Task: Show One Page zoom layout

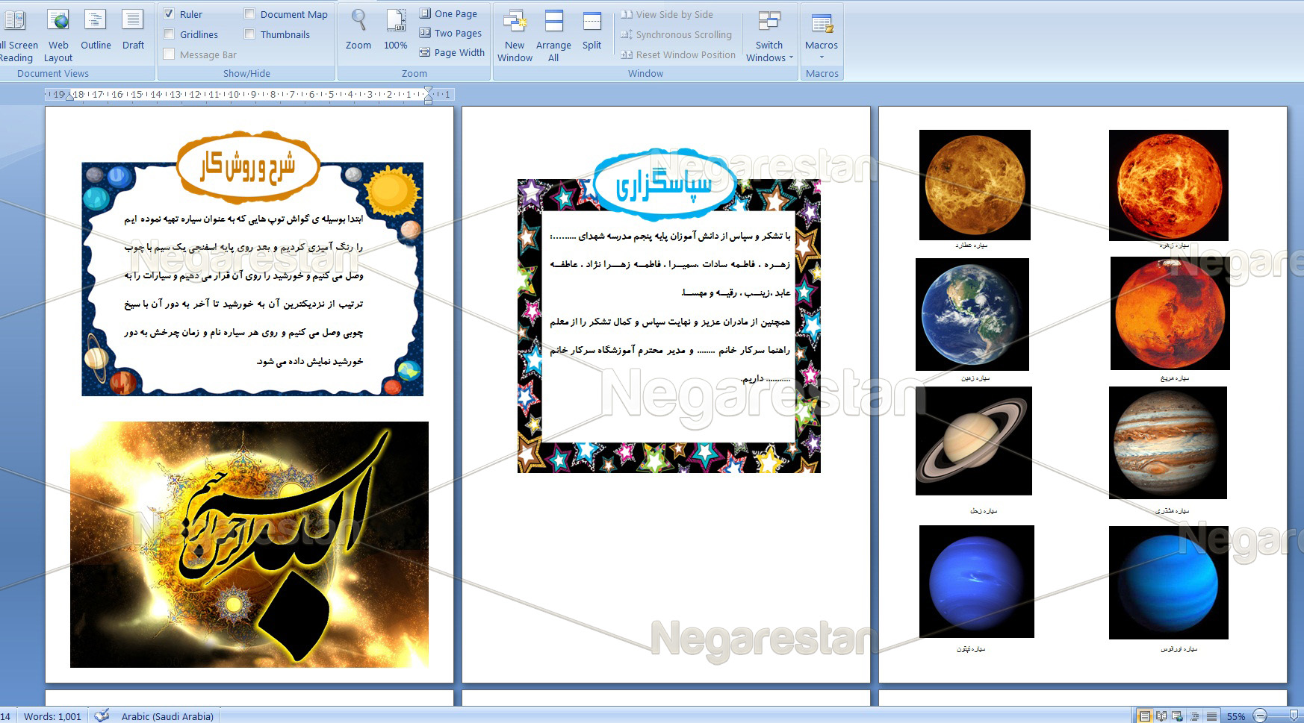Action: [x=448, y=13]
